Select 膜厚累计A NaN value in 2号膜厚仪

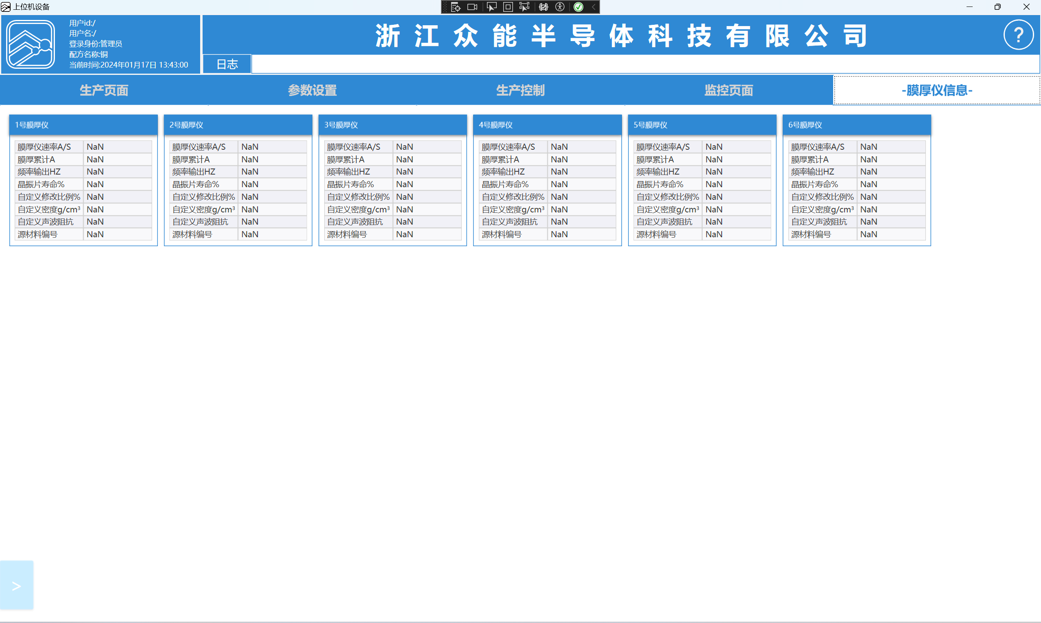pyautogui.click(x=272, y=160)
